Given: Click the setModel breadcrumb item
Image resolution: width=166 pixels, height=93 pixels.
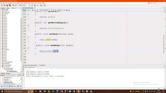Looking at the screenshot, I should pos(42,65).
